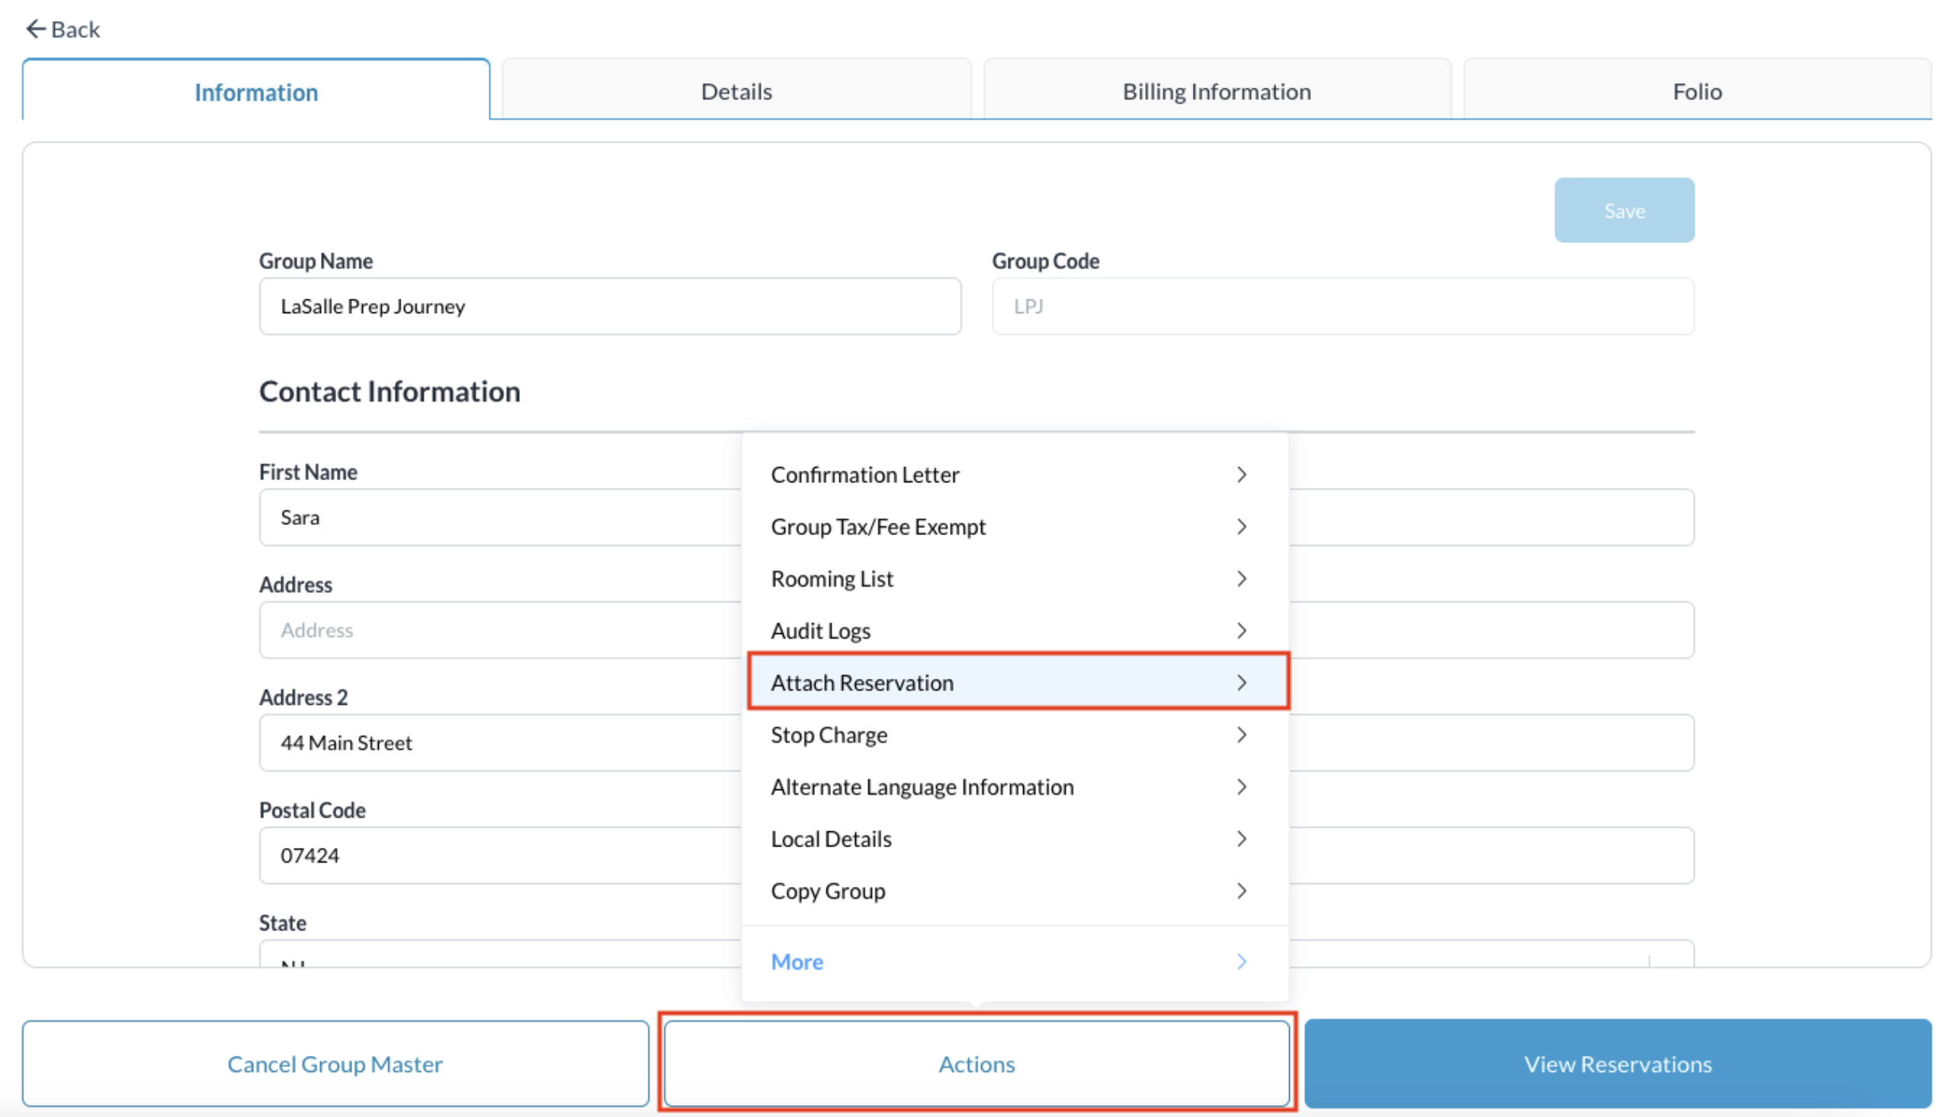Click chevron beside Group Tax/Fee Exempt
This screenshot has height=1117, width=1950.
click(x=1241, y=527)
